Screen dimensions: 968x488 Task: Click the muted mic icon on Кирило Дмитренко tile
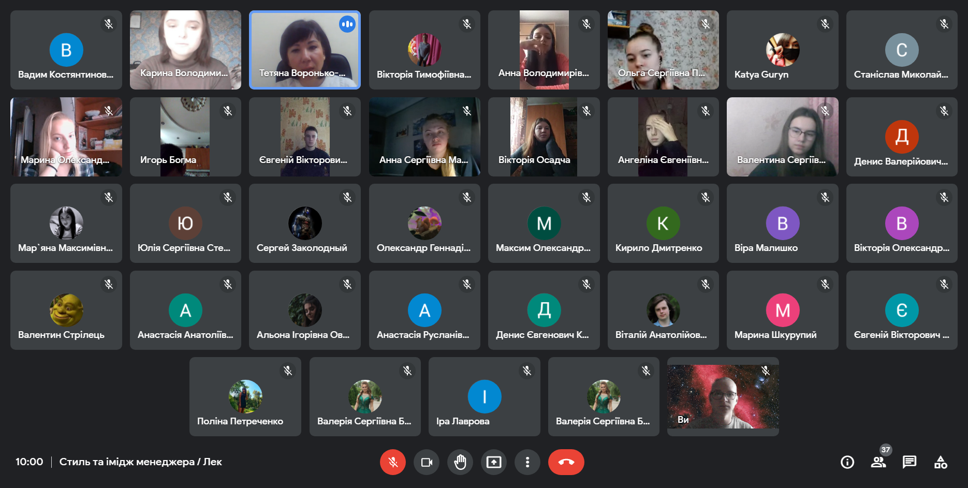click(x=706, y=197)
